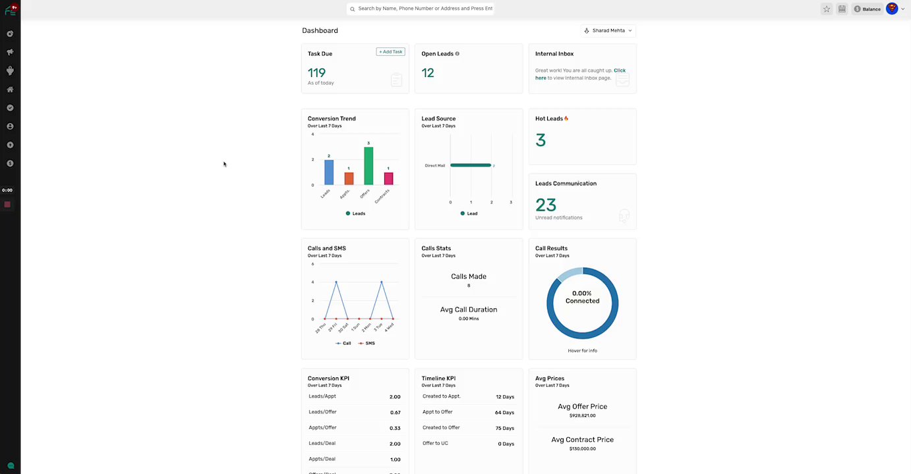Click the Balance button in header
This screenshot has height=474, width=911.
click(x=867, y=9)
